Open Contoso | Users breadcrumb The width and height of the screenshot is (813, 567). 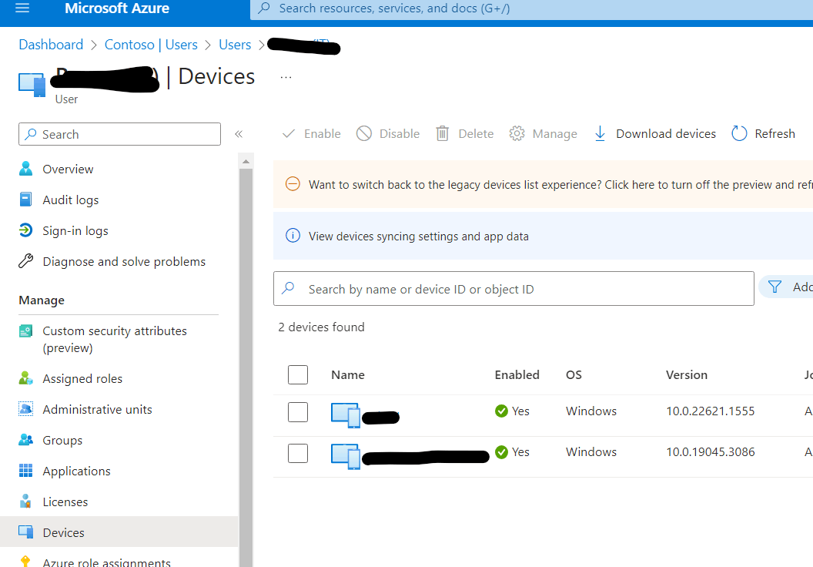coord(151,45)
